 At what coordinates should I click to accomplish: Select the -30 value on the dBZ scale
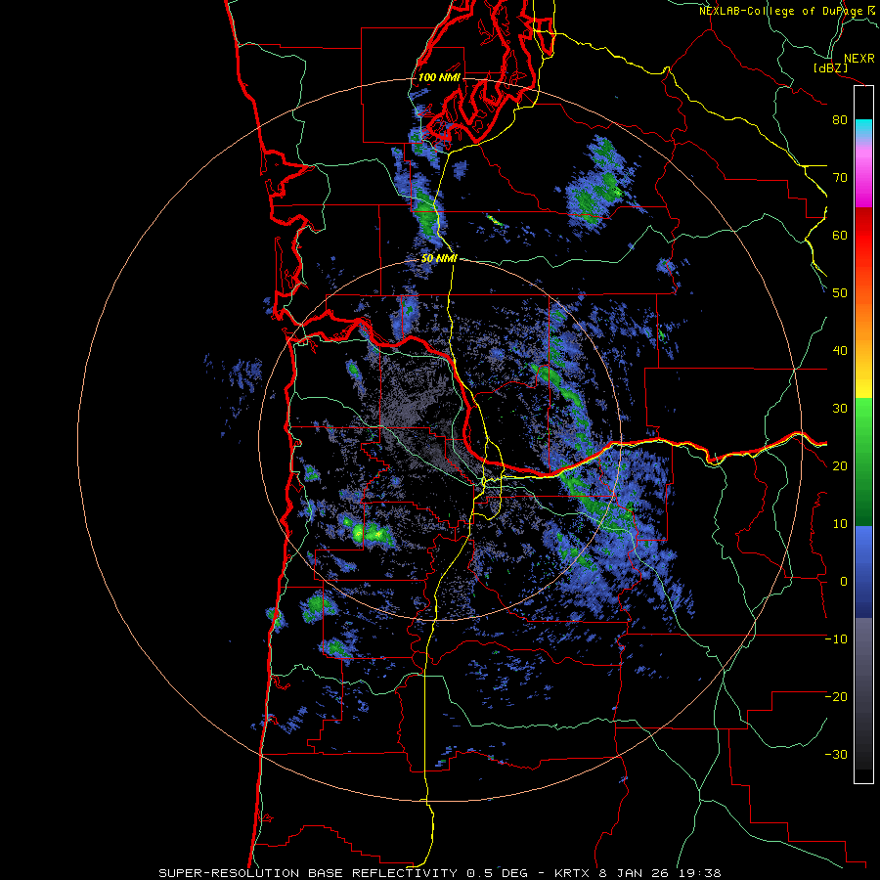pos(836,755)
